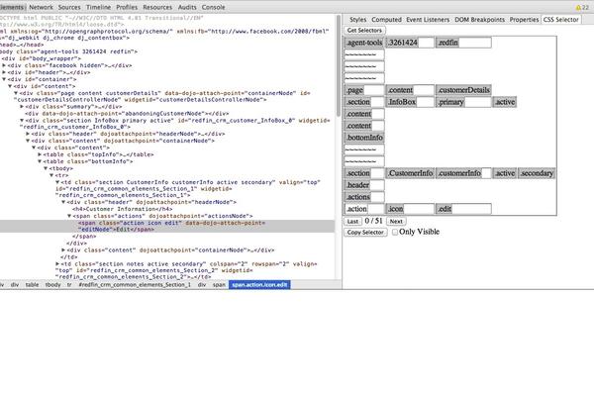Collapse the div id container node
Viewport: 594px width, 396px height.
pyautogui.click(x=4, y=79)
